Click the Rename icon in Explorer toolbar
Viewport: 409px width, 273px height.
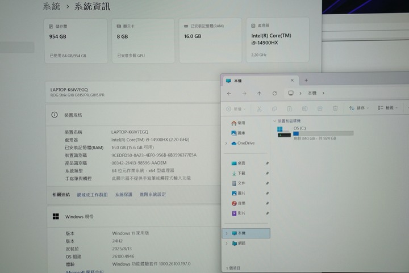point(304,108)
